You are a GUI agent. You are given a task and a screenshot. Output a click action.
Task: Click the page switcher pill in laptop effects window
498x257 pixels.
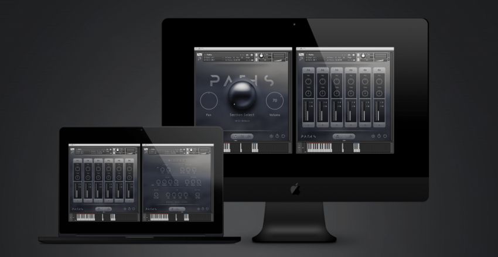tap(177, 209)
